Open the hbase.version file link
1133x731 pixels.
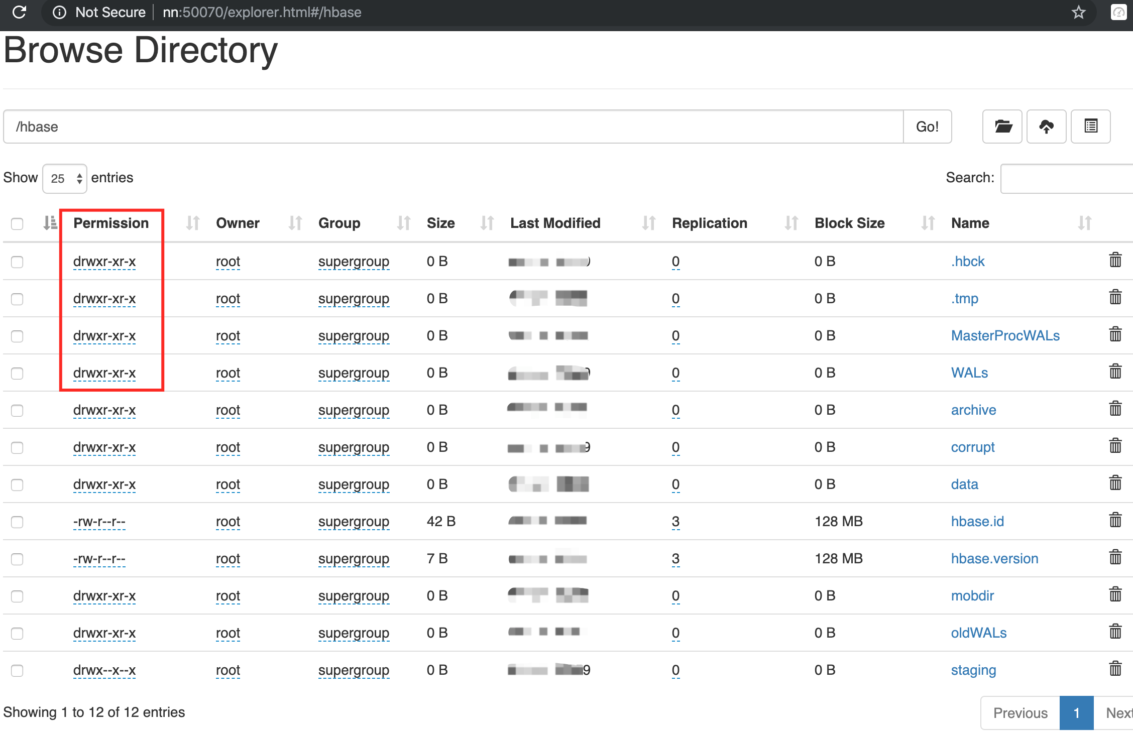(x=994, y=558)
